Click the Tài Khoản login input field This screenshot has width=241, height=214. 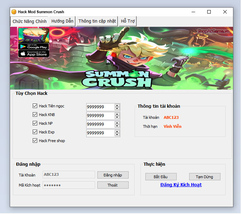69,175
